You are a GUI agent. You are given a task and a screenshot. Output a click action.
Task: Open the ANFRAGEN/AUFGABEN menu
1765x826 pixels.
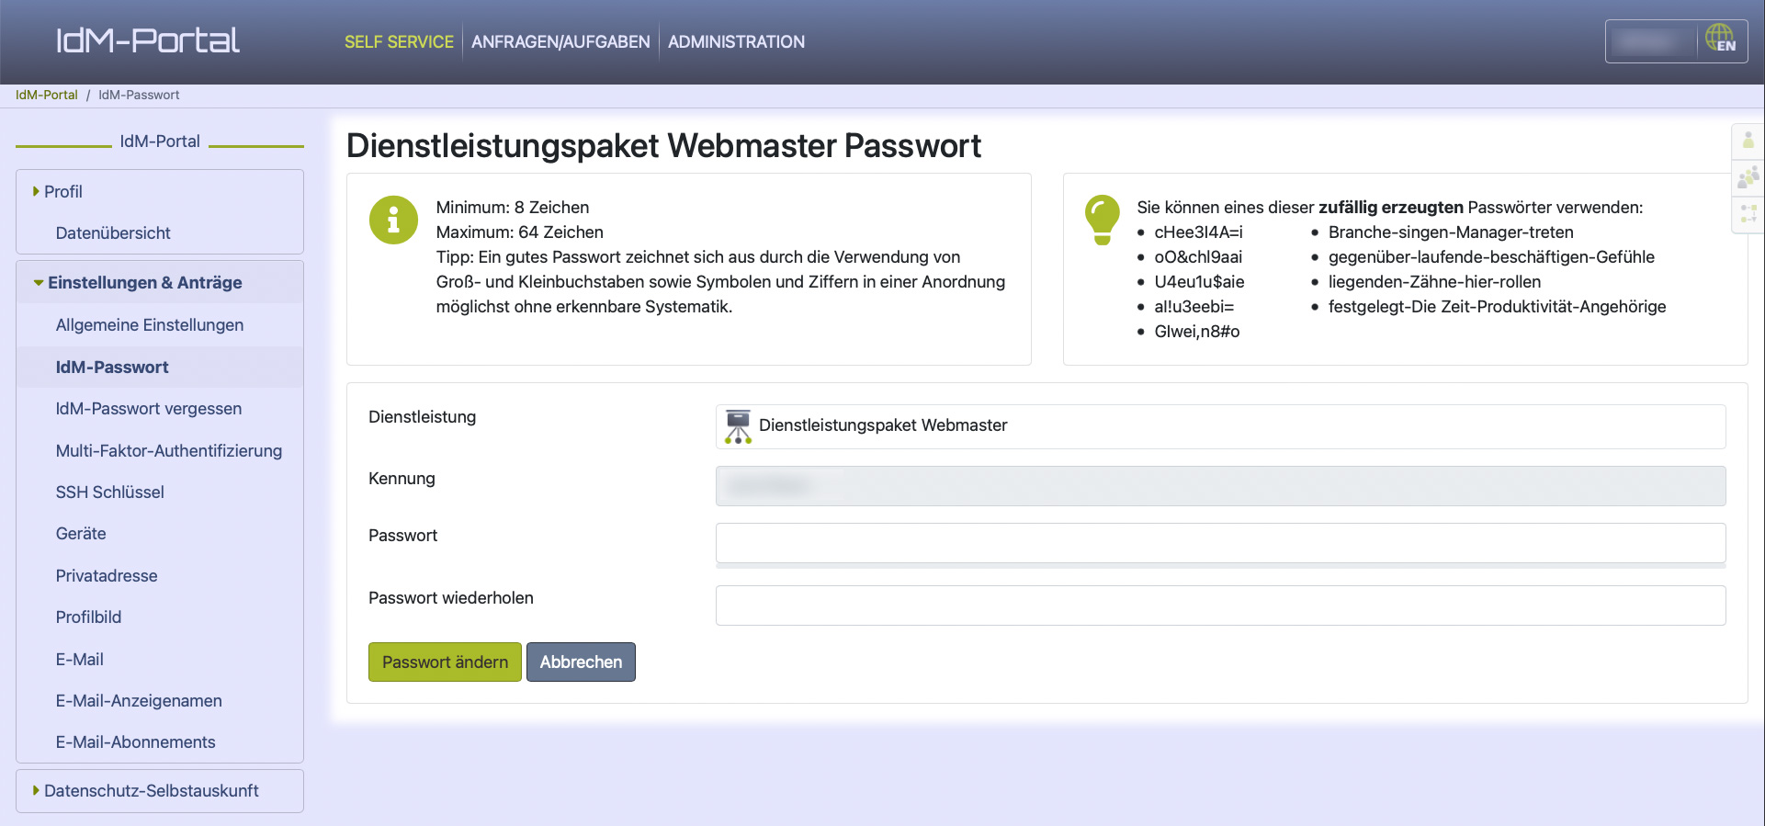[560, 42]
